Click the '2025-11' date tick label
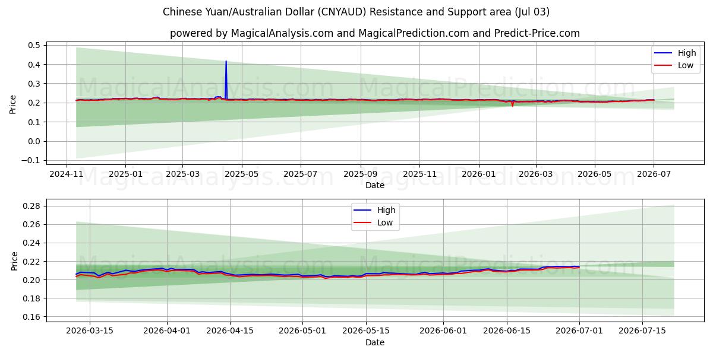The image size is (713, 356). [x=419, y=174]
